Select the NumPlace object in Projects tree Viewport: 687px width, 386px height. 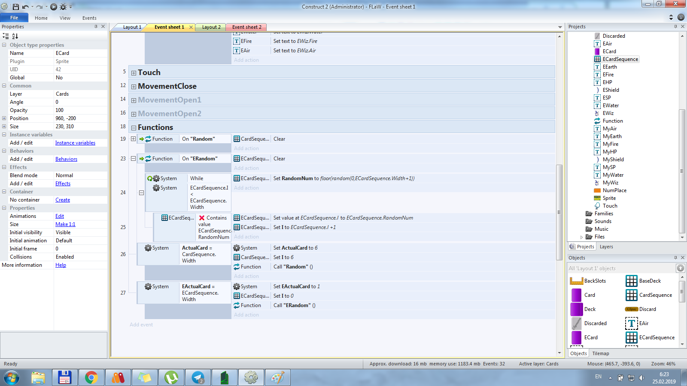pyautogui.click(x=614, y=190)
